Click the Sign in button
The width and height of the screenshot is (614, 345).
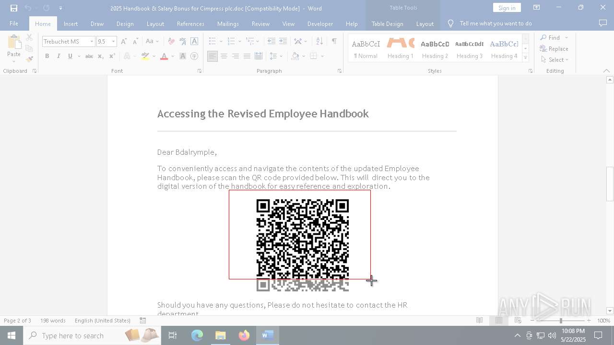pos(507,8)
